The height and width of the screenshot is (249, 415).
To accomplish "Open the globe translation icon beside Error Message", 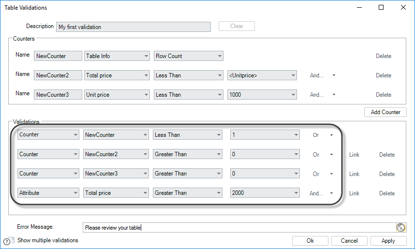I will [400, 227].
